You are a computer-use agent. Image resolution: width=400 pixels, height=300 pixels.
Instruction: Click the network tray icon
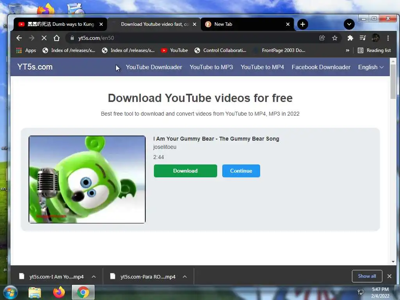tap(361, 292)
